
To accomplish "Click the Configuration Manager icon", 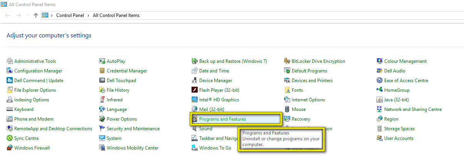I will (x=10, y=71).
